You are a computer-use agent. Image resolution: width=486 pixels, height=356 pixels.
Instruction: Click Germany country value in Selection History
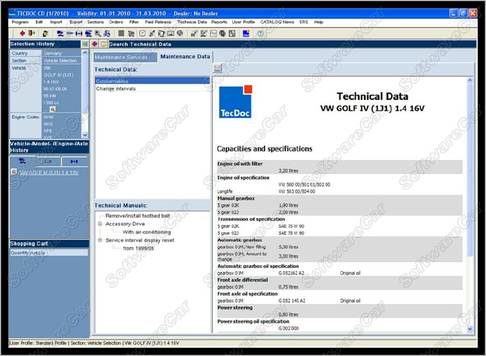[53, 53]
